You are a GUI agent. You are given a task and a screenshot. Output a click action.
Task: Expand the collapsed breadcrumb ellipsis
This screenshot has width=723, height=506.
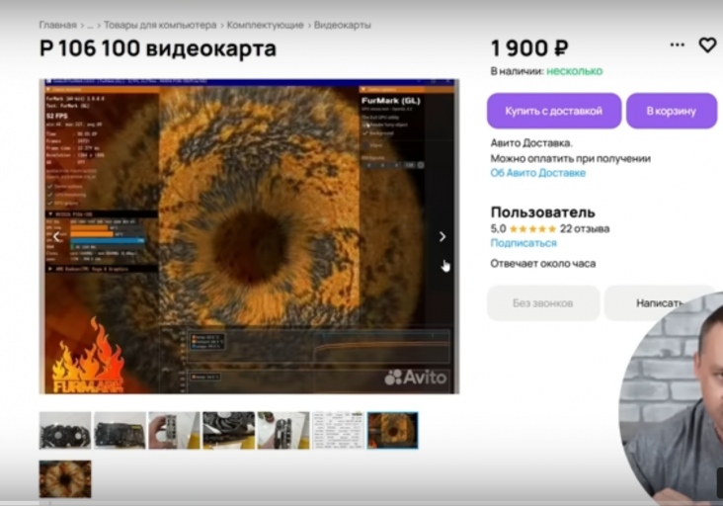point(90,26)
